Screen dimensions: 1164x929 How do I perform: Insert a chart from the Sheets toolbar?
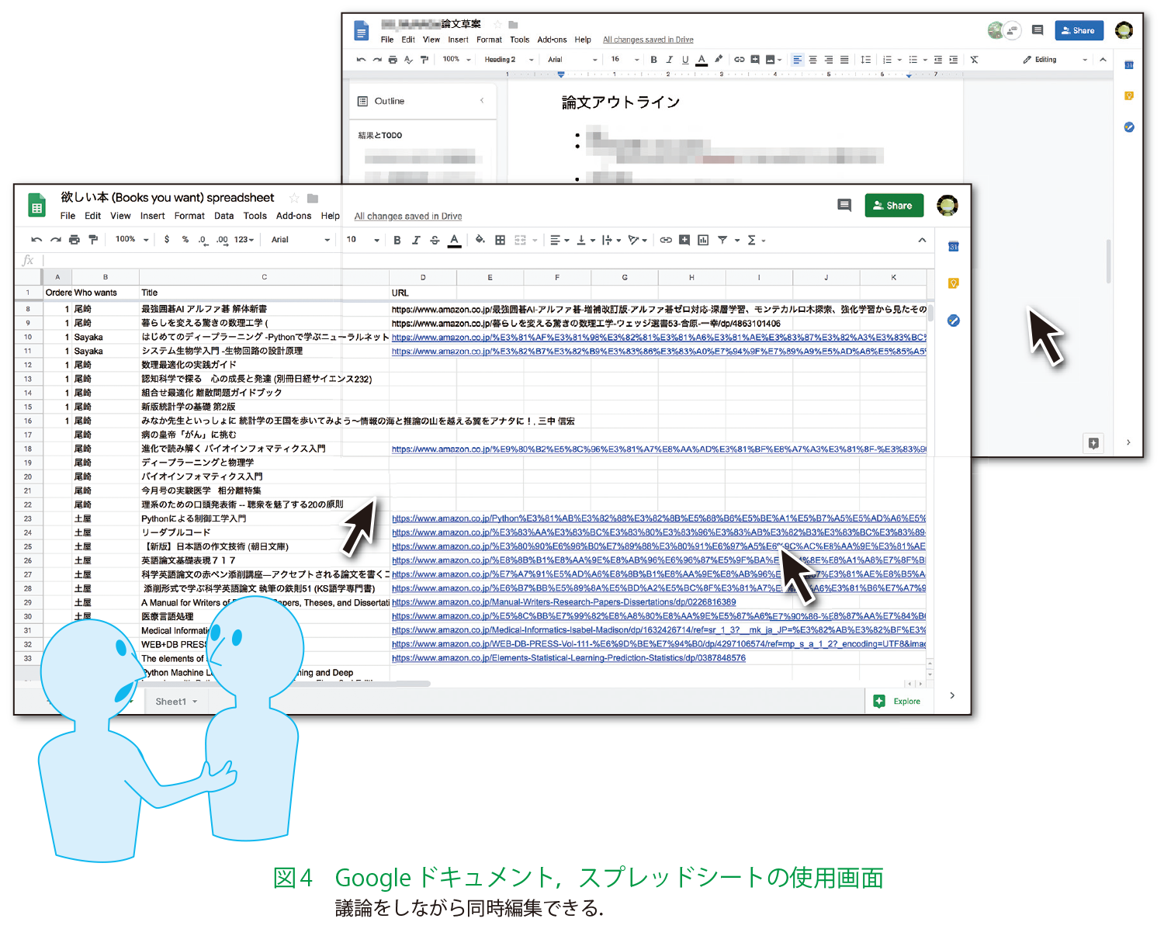[x=703, y=240]
